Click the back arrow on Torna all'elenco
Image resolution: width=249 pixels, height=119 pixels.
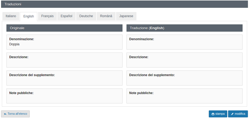click(5, 114)
